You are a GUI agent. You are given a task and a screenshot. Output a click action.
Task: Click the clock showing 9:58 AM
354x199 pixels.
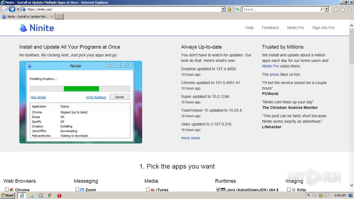340,195
